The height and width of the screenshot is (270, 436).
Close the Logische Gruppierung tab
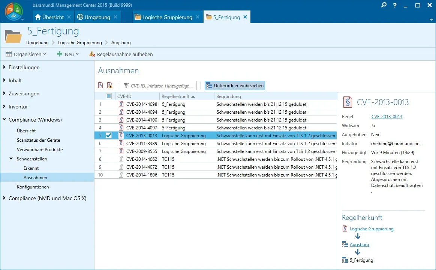[x=198, y=17]
